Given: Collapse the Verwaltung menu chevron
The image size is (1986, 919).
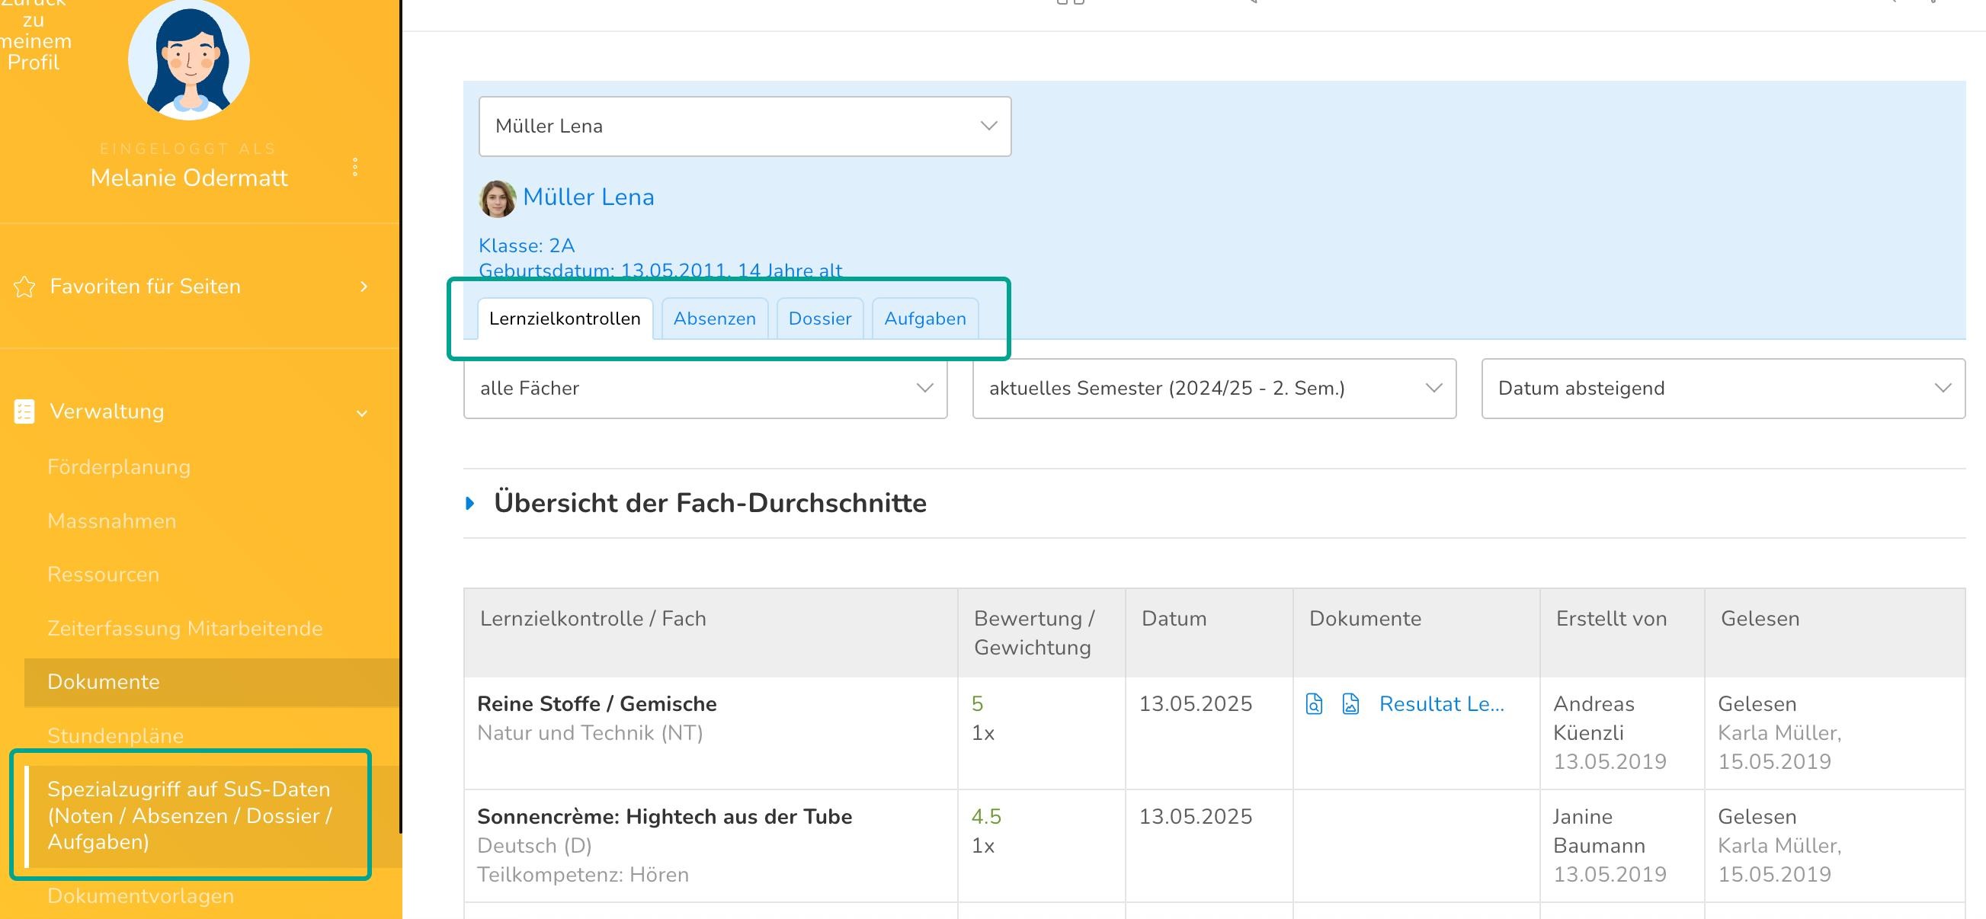Looking at the screenshot, I should tap(361, 413).
